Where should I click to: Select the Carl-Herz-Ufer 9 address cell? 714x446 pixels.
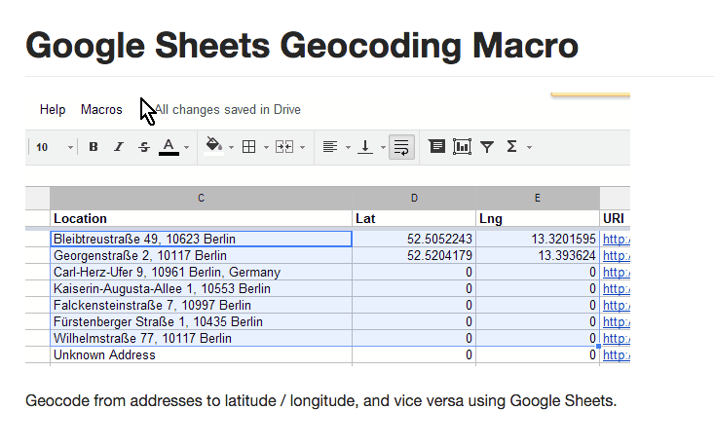pyautogui.click(x=201, y=272)
